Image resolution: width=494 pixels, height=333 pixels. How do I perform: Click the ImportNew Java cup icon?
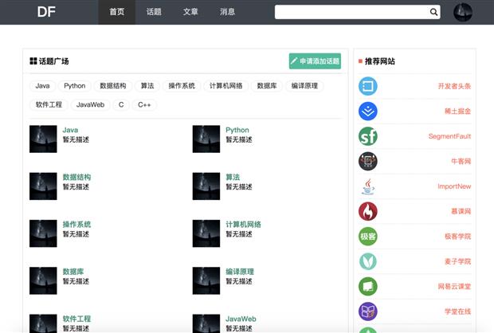tap(367, 186)
